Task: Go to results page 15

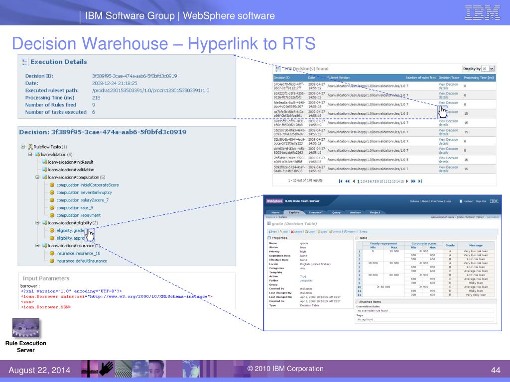Action: coord(402,181)
